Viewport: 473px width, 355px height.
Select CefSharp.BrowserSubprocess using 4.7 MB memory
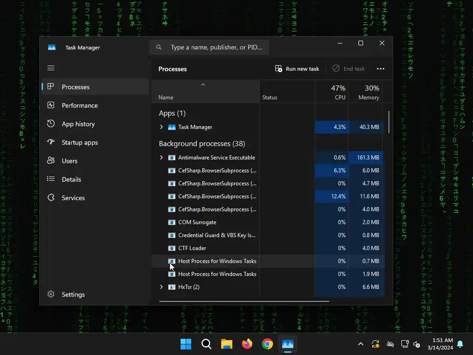(x=267, y=184)
